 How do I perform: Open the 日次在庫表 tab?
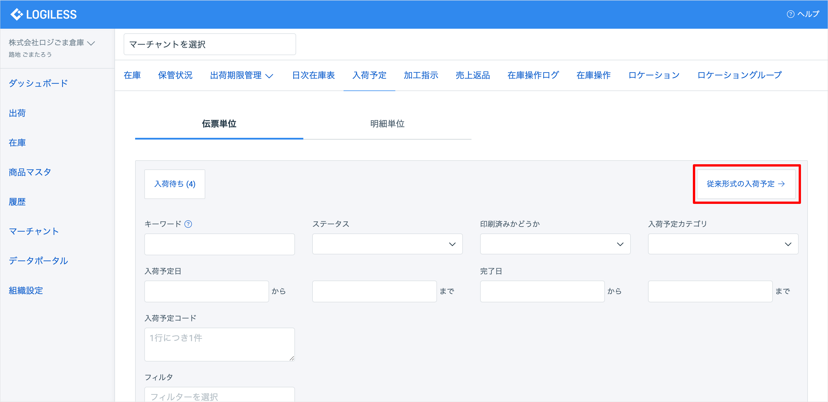point(313,76)
